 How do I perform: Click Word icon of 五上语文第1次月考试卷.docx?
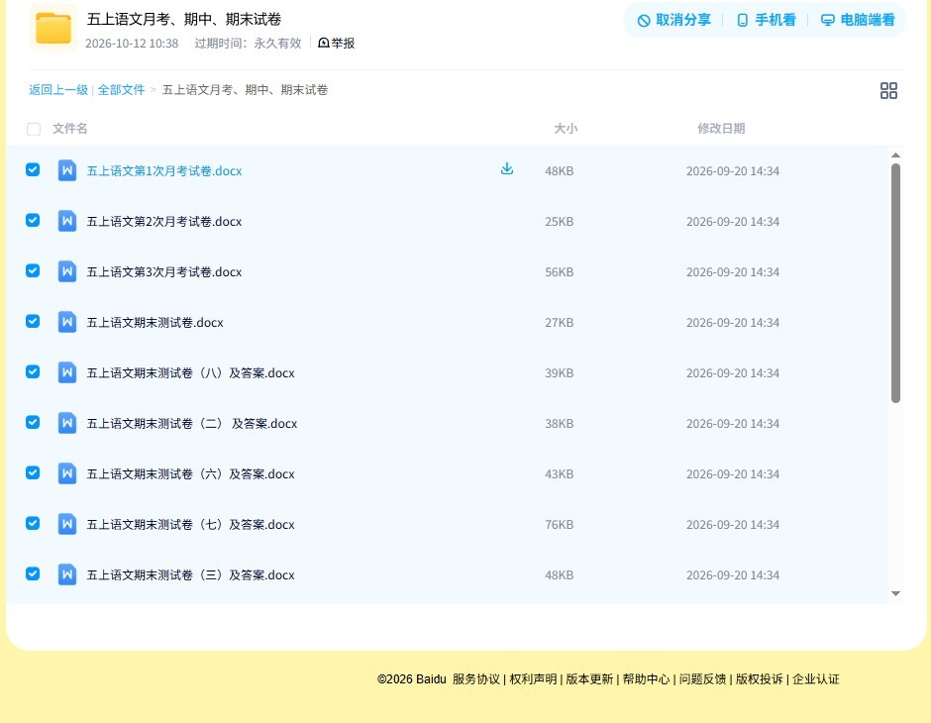67,171
